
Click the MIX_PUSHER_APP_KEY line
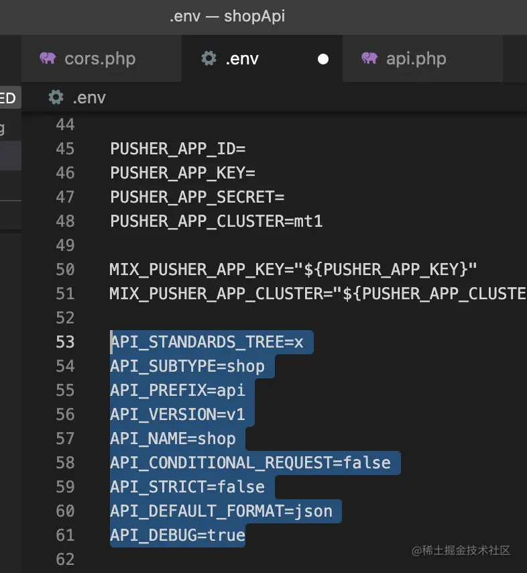[x=293, y=270]
